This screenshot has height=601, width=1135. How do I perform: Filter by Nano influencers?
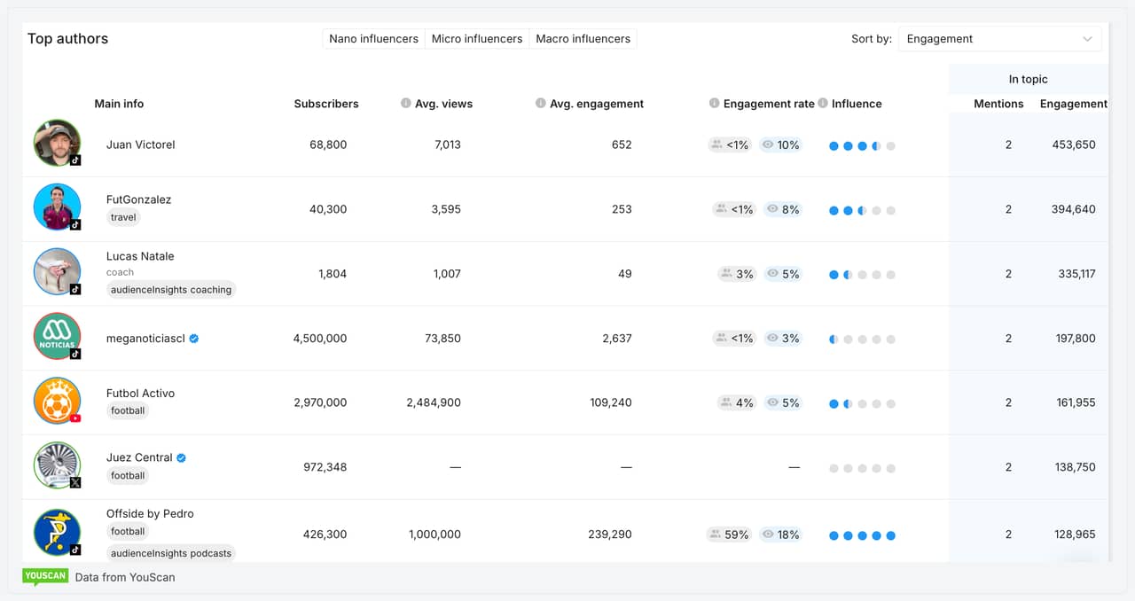click(373, 39)
